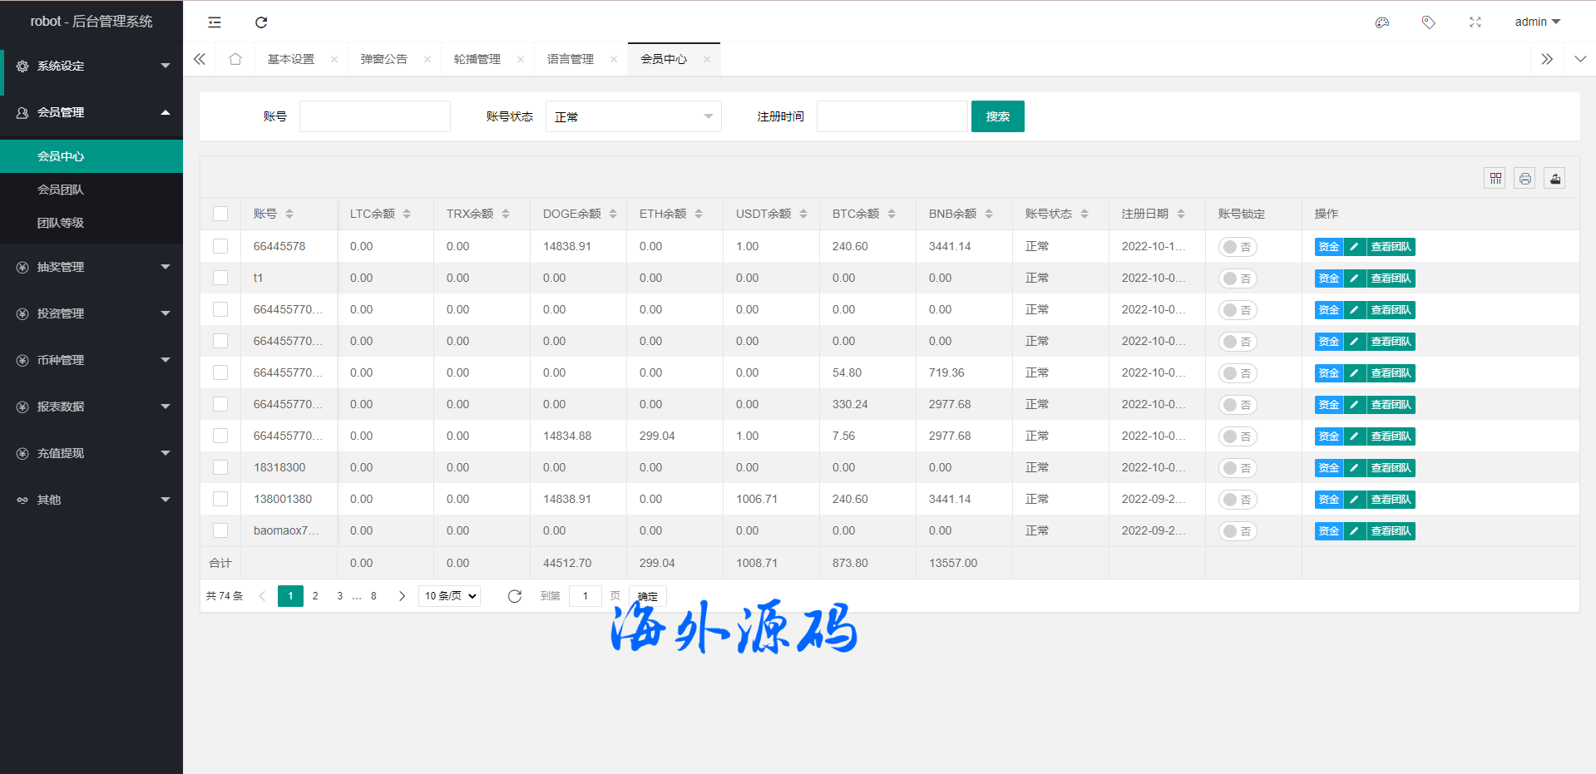This screenshot has height=774, width=1596.
Task: Open the column filter grid icon
Action: [1495, 178]
